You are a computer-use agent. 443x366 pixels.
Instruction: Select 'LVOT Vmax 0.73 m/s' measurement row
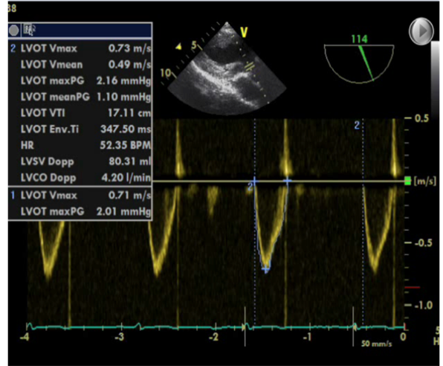pyautogui.click(x=80, y=48)
